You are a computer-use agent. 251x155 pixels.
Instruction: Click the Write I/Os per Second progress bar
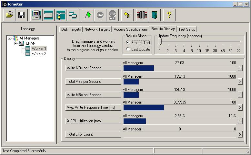pos(179,68)
